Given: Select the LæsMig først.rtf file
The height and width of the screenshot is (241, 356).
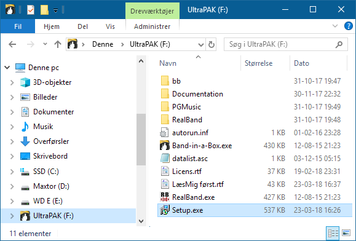Looking at the screenshot, I should pyautogui.click(x=198, y=184).
